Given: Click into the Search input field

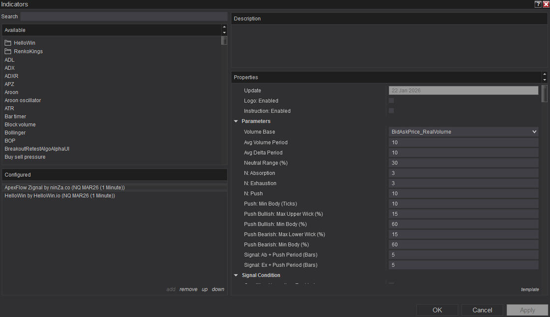Looking at the screenshot, I should click(x=123, y=17).
